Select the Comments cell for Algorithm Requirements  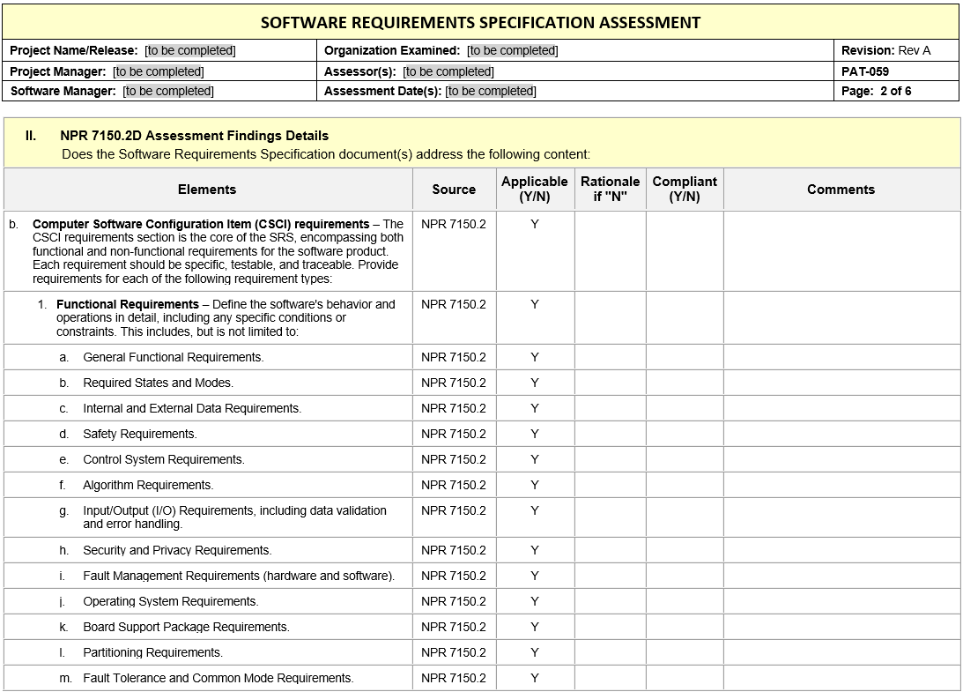(841, 485)
